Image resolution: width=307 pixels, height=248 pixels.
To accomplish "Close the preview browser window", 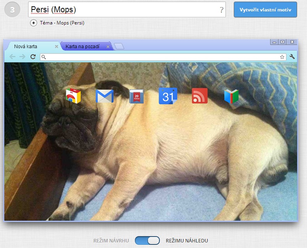I will (292, 42).
